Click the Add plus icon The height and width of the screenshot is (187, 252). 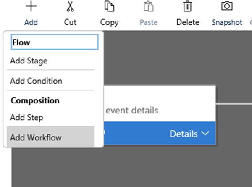click(31, 6)
